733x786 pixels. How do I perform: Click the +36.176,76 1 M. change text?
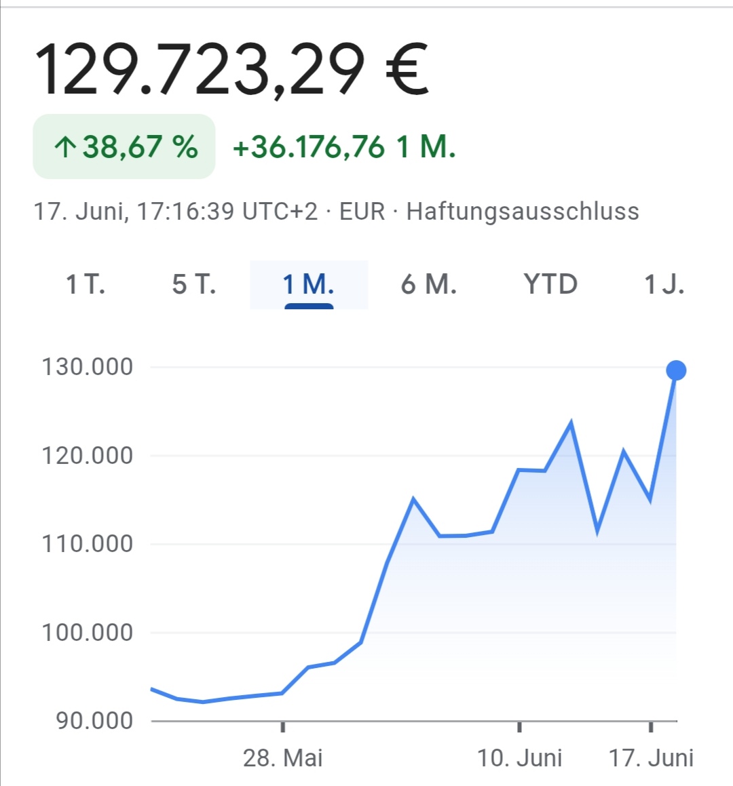[x=344, y=147]
